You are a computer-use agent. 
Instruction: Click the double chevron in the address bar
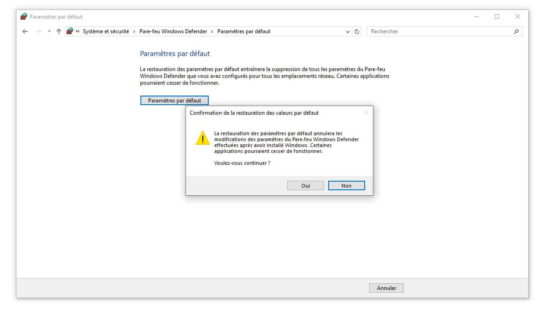78,31
